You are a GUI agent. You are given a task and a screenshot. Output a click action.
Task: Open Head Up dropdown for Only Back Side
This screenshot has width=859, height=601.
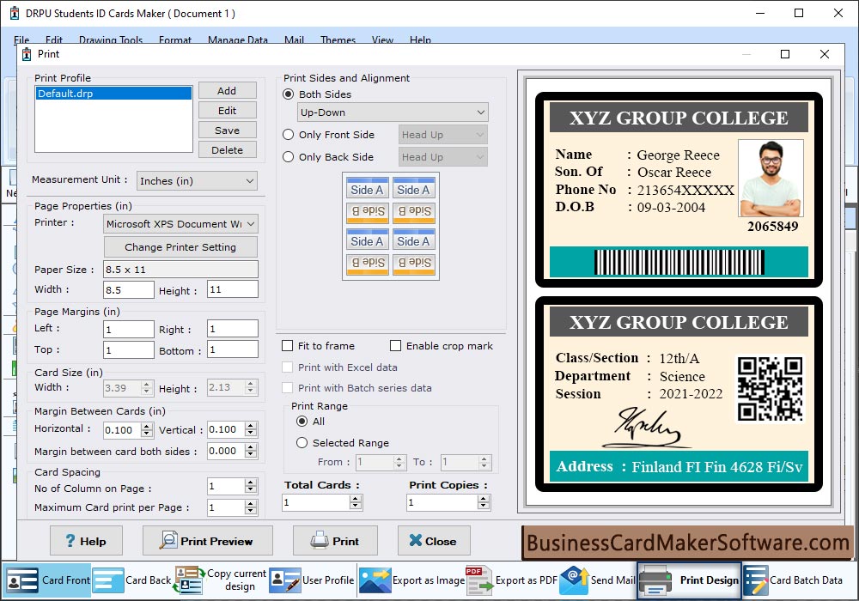click(x=442, y=157)
